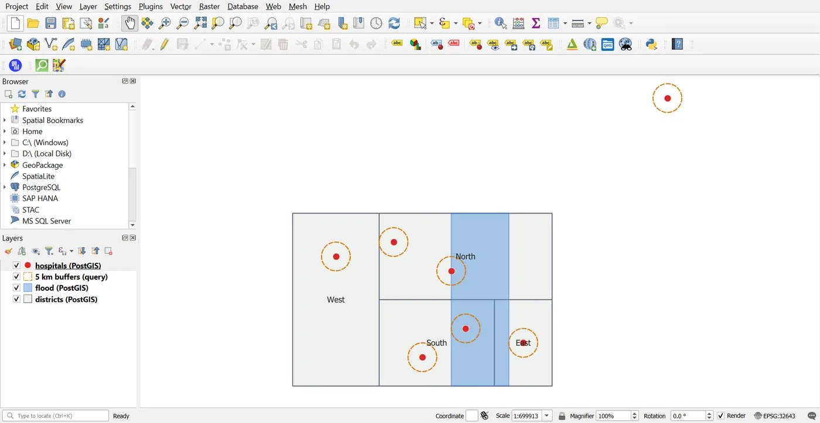Toggle editing with the pencil icon
820x423 pixels.
point(165,44)
